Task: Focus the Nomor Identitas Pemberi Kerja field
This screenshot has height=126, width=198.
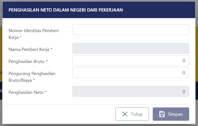Action: tap(131, 30)
